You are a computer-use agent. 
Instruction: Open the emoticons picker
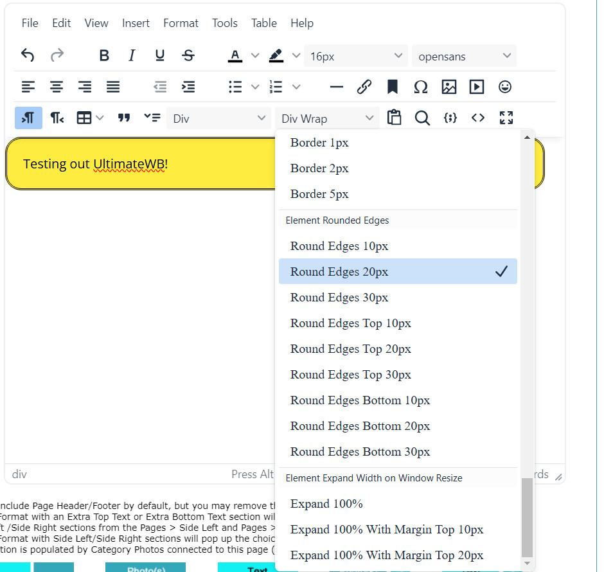coord(506,87)
